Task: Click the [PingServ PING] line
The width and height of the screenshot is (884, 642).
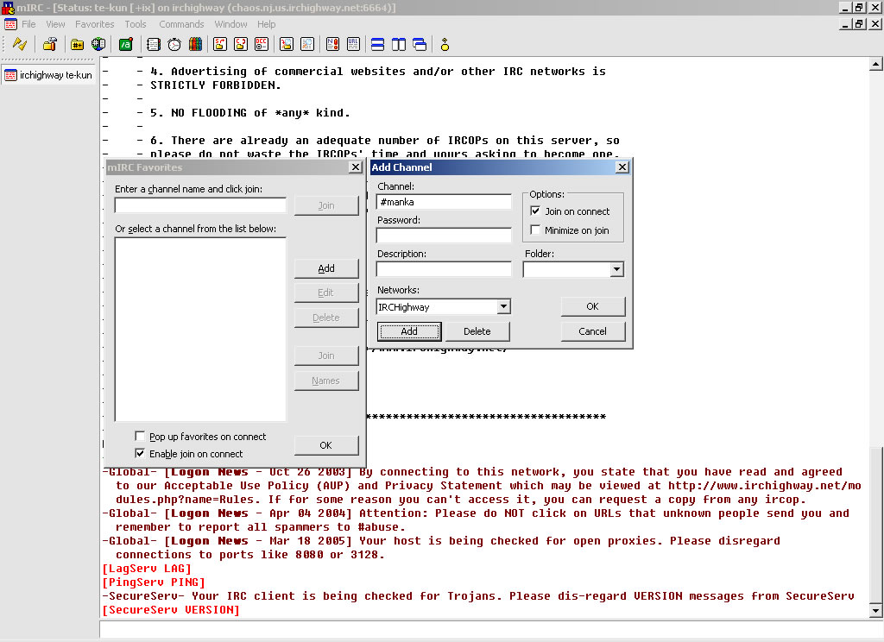Action: point(154,582)
